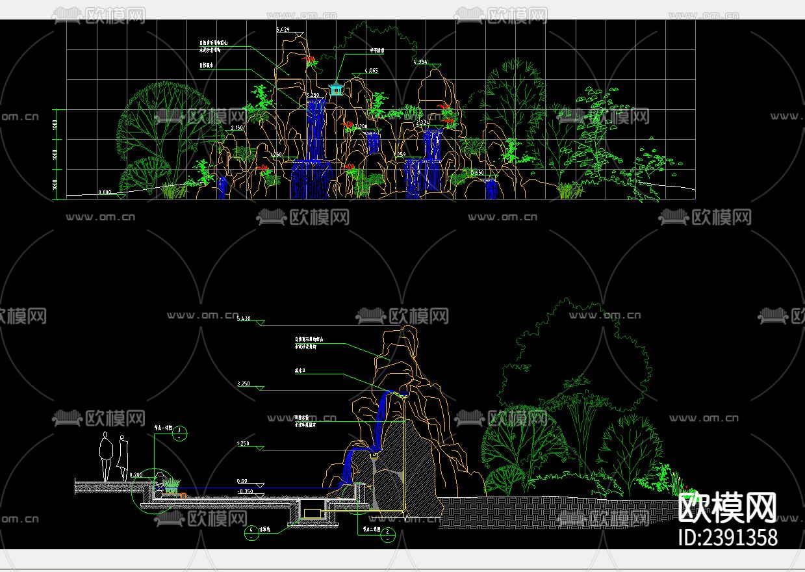The image size is (805, 572).
Task: Click the small cyan pavilion on the rockery
Action: (x=336, y=89)
